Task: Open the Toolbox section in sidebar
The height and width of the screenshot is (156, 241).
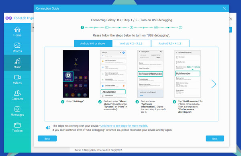Action: coord(17,127)
